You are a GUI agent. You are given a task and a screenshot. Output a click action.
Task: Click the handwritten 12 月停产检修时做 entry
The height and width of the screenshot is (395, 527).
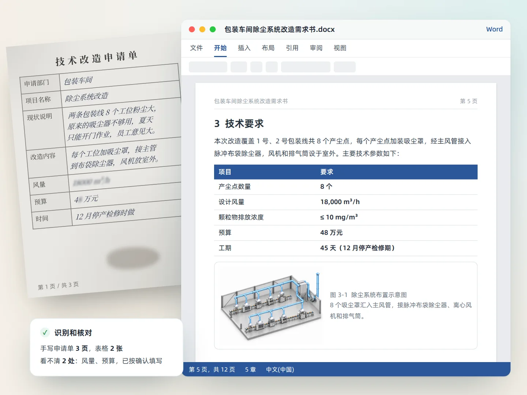pos(105,214)
